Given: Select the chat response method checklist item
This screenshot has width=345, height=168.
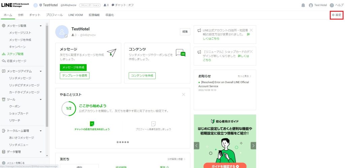Looking at the screenshot, I should click(92, 126).
